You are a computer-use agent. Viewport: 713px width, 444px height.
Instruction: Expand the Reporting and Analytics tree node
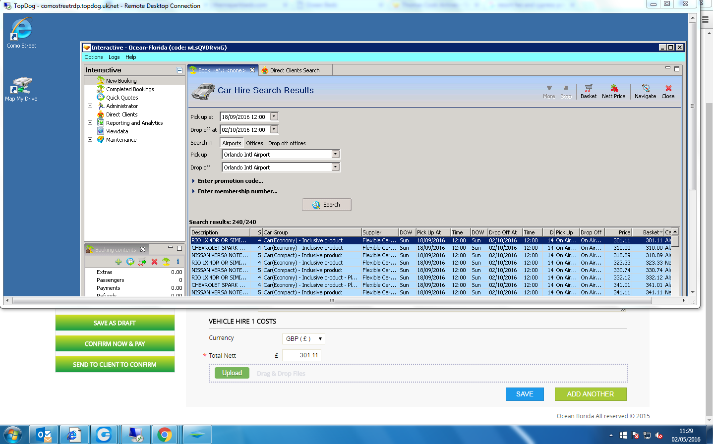pyautogui.click(x=90, y=123)
